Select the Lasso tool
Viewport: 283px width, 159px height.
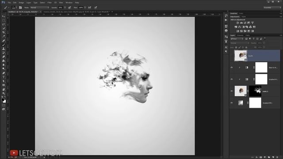pyautogui.click(x=4, y=24)
